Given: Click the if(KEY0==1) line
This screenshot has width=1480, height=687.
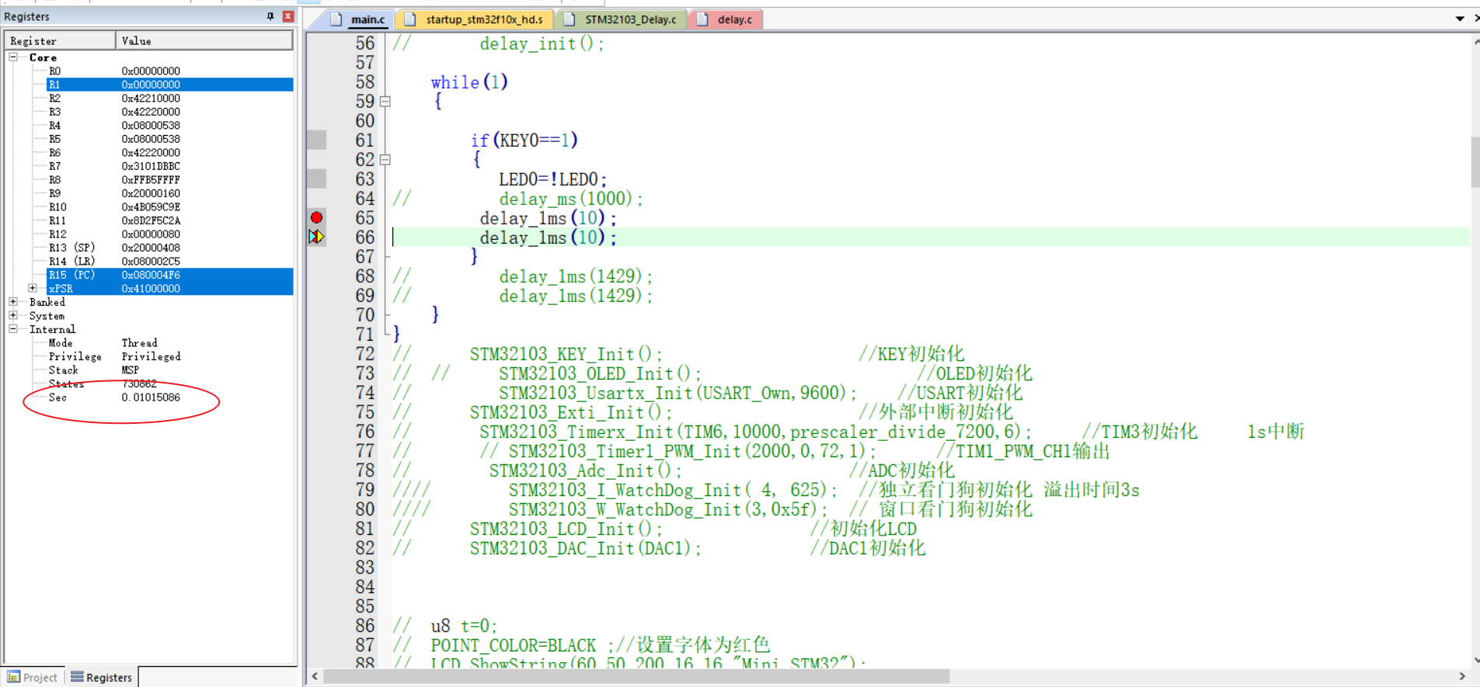Looking at the screenshot, I should click(524, 141).
